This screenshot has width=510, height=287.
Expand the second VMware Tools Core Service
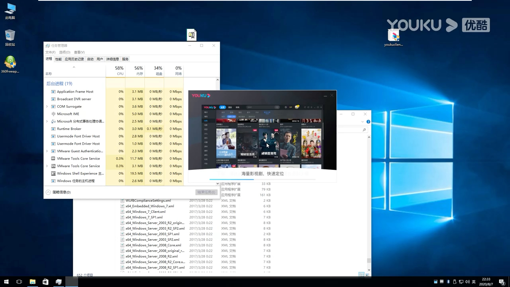[x=47, y=166]
